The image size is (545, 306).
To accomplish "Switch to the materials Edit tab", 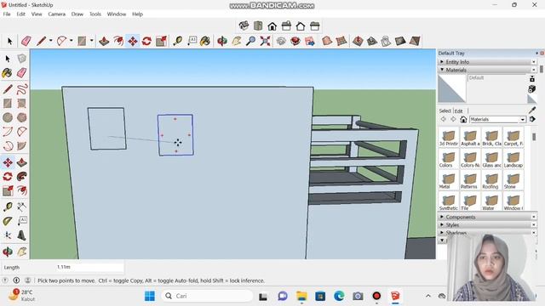I will [459, 111].
